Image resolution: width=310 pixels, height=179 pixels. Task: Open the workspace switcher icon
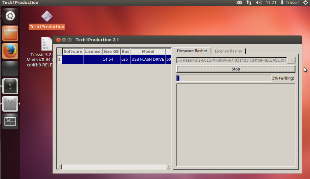[x=10, y=121]
